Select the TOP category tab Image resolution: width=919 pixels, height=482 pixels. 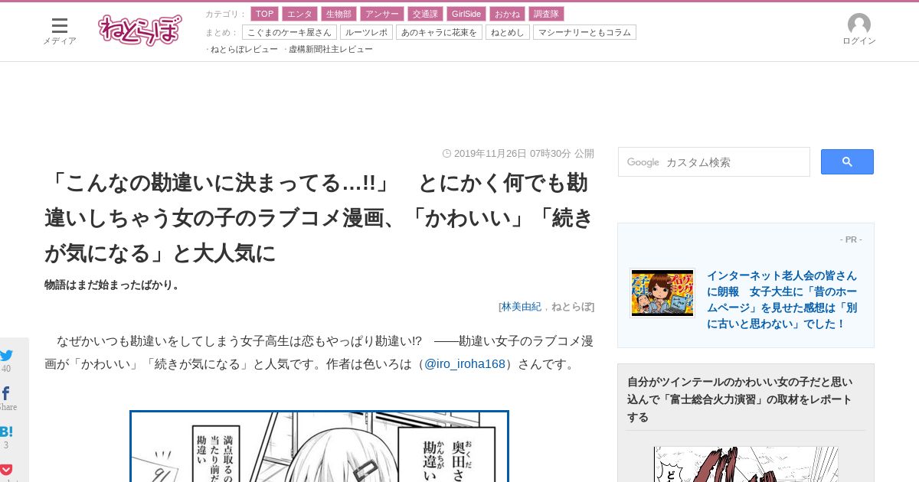point(264,14)
